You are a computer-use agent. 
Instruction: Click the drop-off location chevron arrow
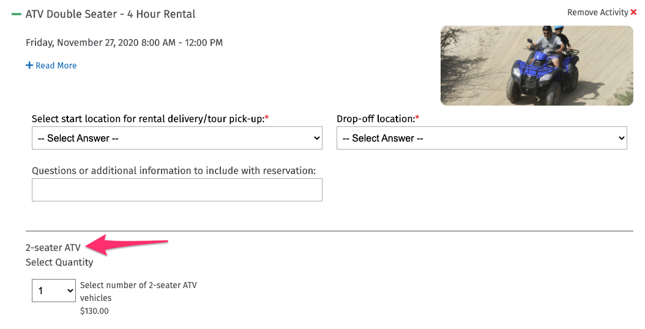(x=622, y=138)
